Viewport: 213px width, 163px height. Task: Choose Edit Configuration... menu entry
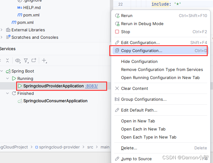(161, 42)
